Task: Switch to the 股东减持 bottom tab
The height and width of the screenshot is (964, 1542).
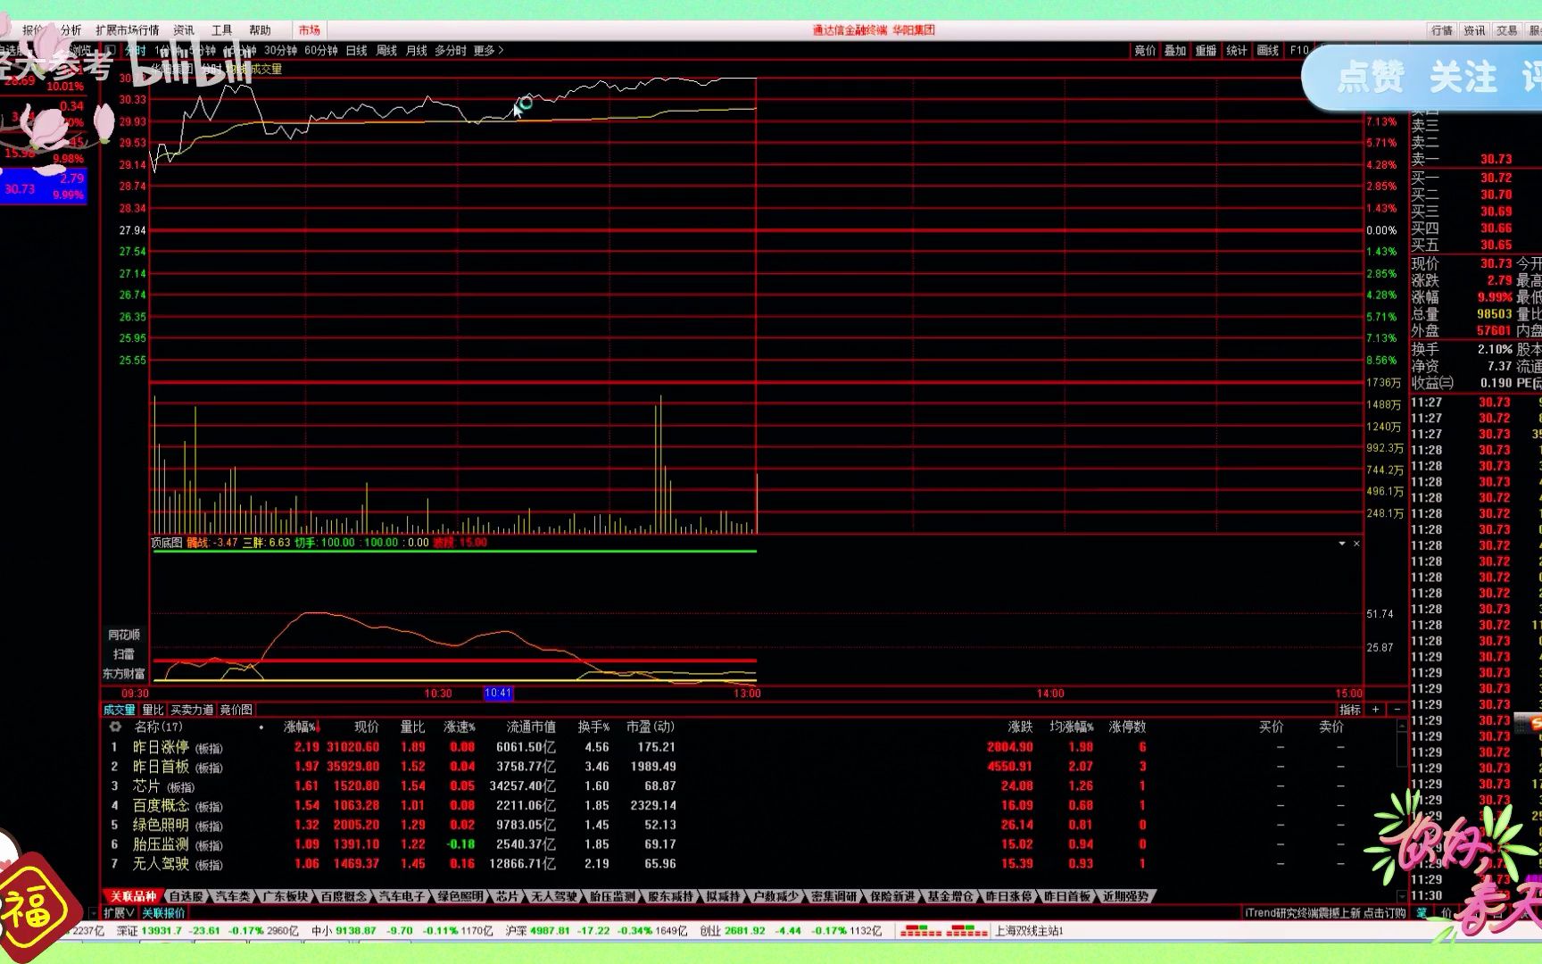Action: [x=671, y=896]
